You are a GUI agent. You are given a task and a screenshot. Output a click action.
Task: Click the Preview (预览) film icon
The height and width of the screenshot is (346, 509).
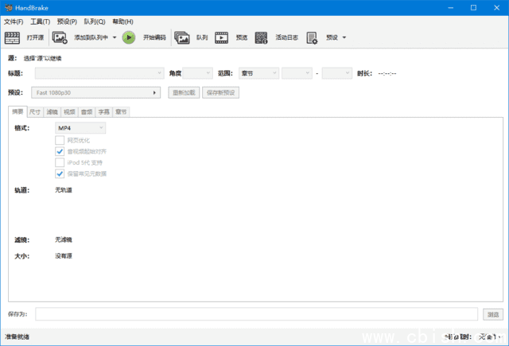pos(222,37)
